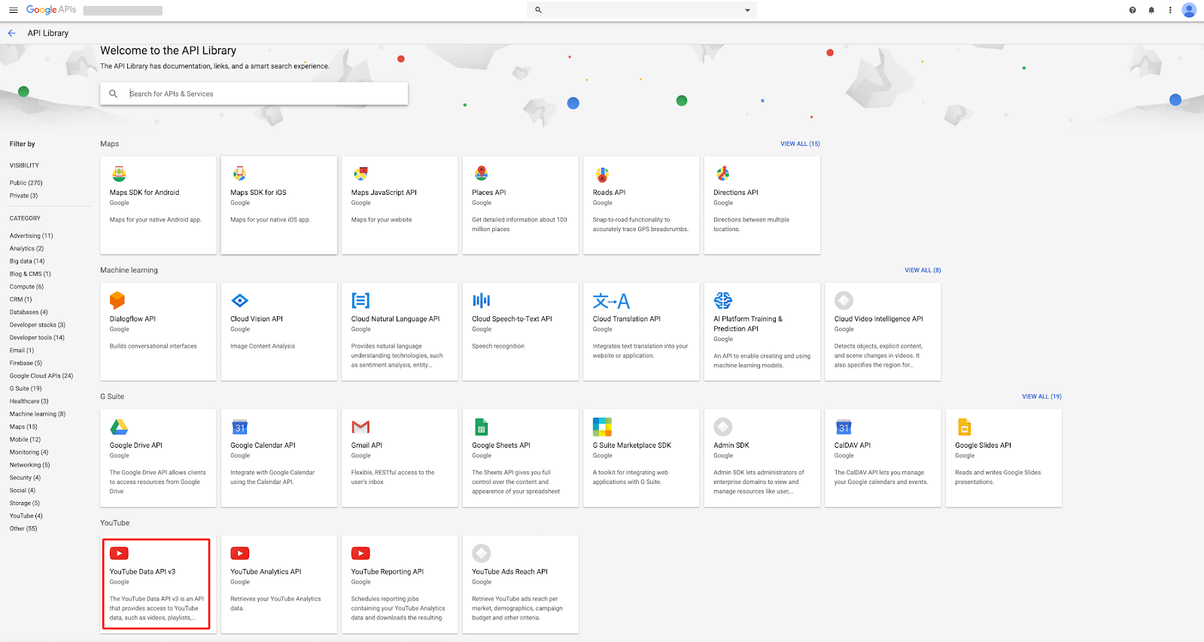Click the YouTube Reporting API icon
This screenshot has height=642, width=1204.
360,553
